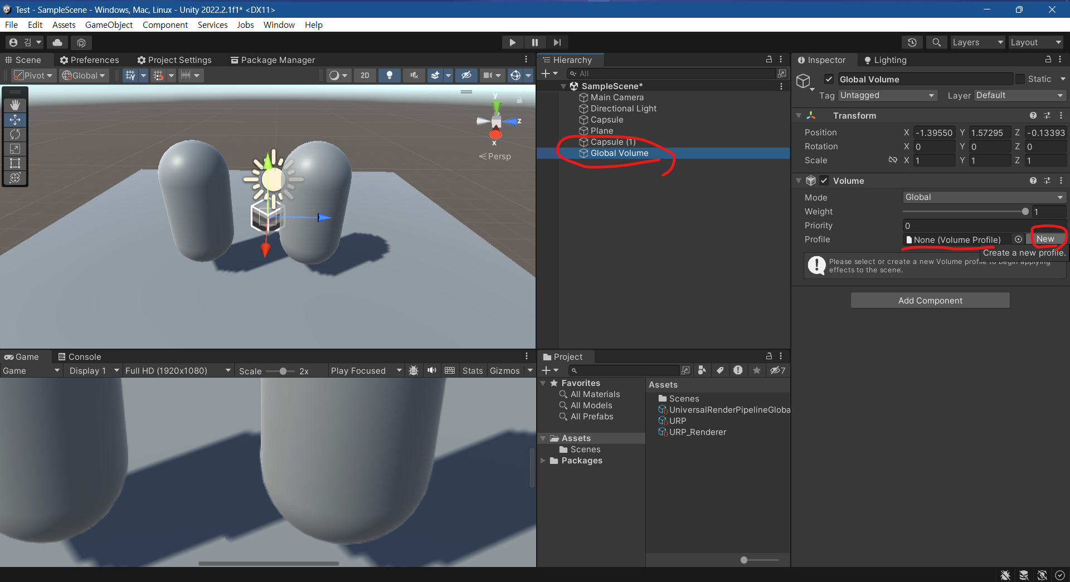Open scene draw mode dropdown
Viewport: 1070px width, 582px height.
tap(338, 76)
